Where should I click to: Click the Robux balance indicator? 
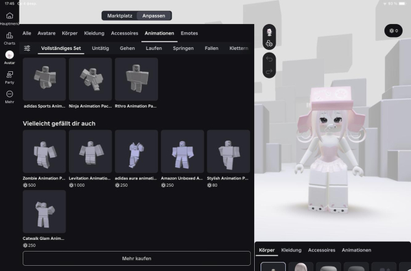pyautogui.click(x=393, y=30)
